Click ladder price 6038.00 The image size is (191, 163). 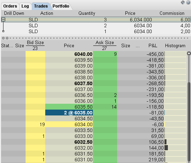pos(84,78)
